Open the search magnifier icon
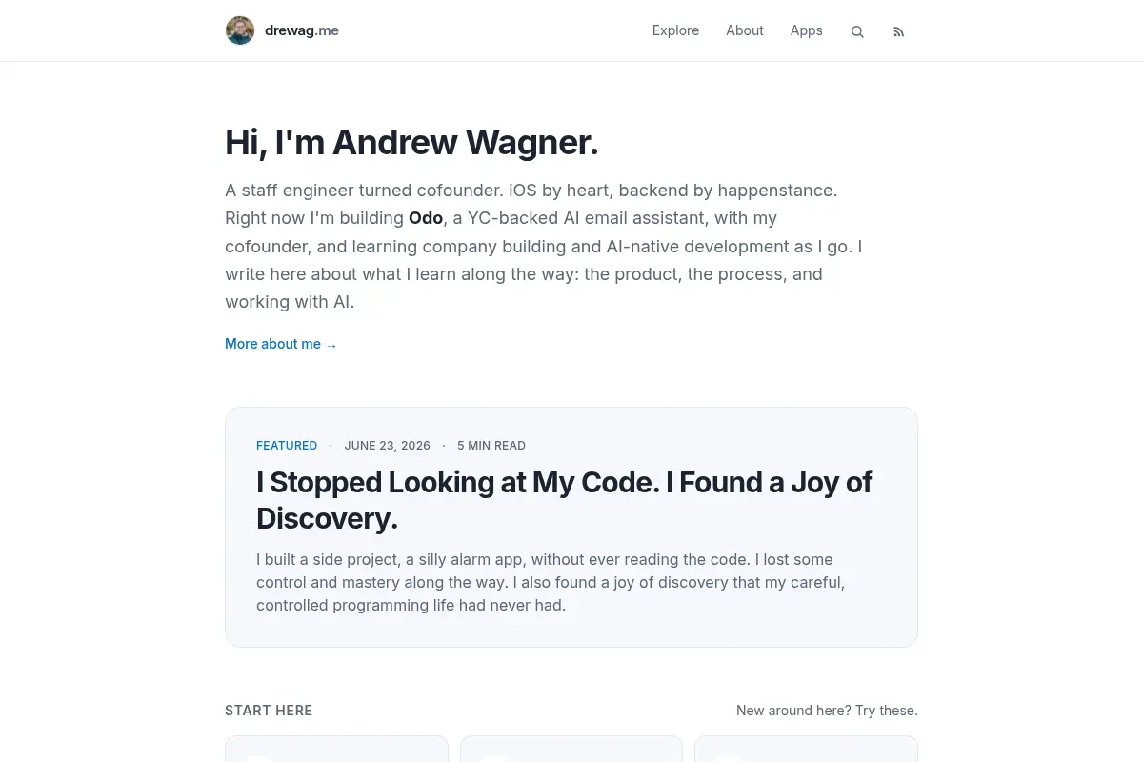 click(857, 31)
